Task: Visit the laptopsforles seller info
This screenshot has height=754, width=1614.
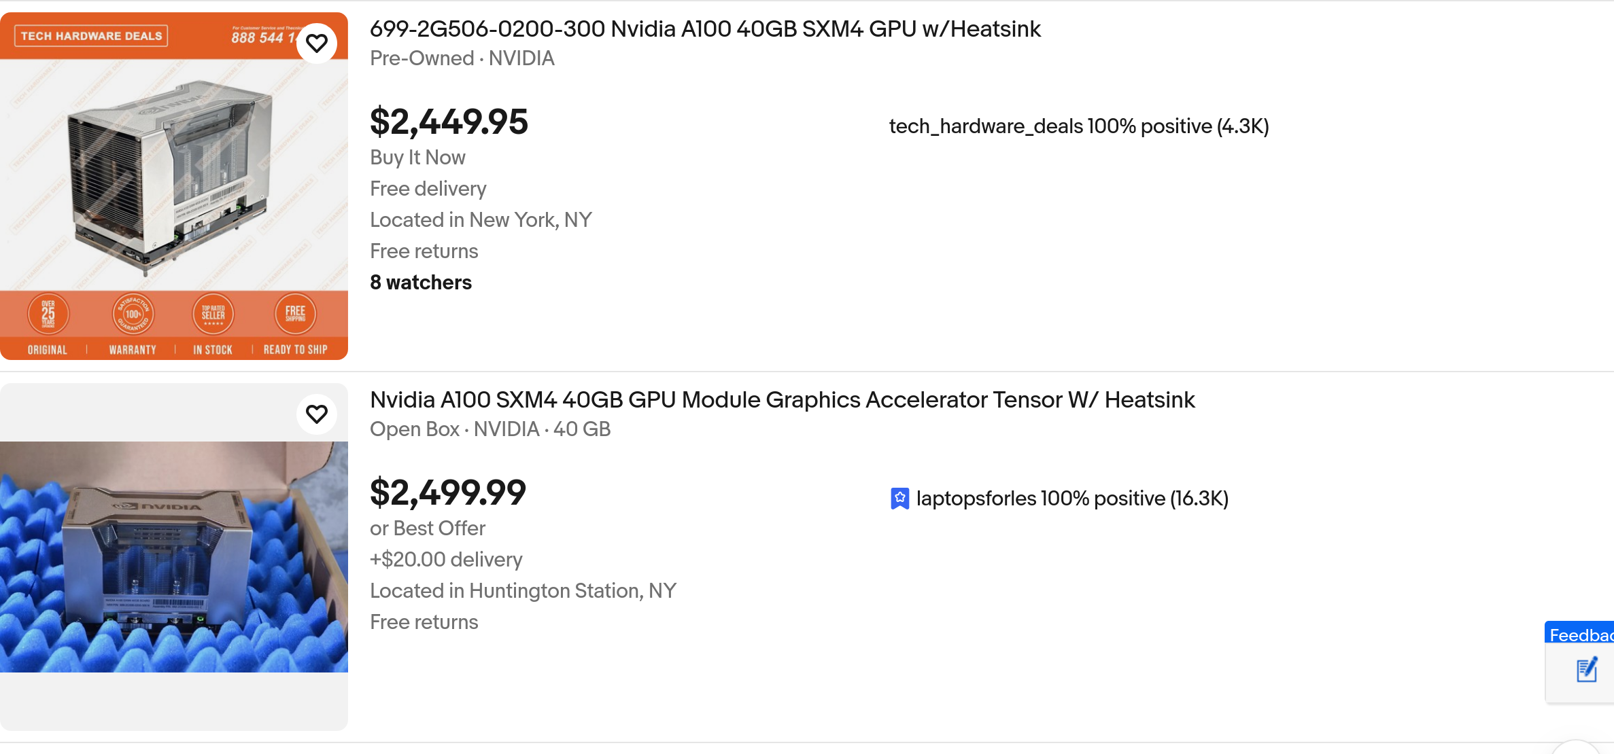Action: 1071,499
